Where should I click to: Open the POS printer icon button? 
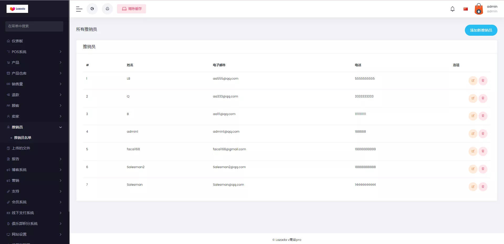(x=107, y=9)
